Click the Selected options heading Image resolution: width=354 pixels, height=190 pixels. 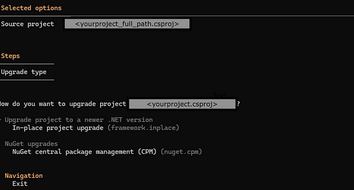point(31,8)
